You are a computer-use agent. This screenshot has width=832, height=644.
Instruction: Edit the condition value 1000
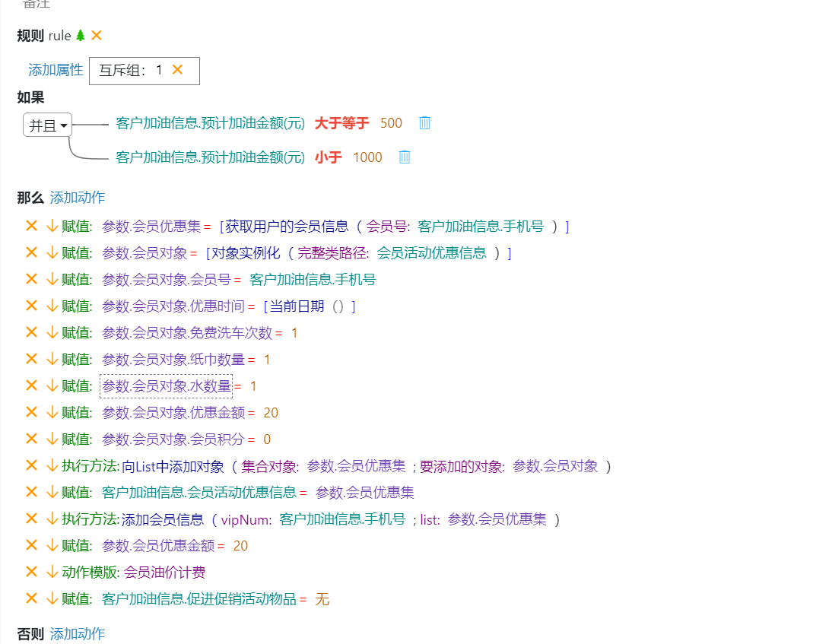tap(367, 157)
